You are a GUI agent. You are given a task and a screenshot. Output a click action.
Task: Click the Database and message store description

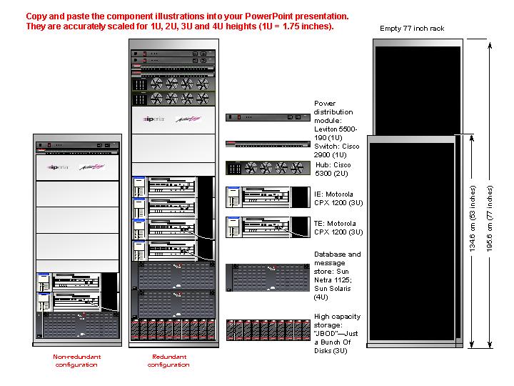click(337, 276)
